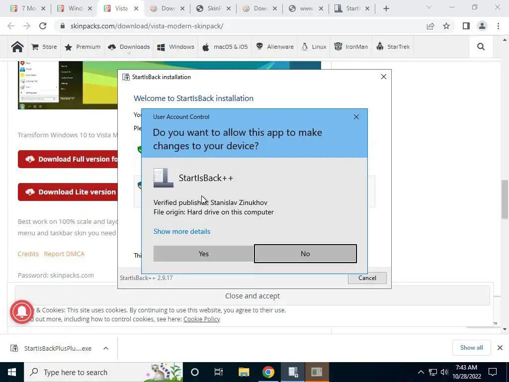Open the Credits link
Screen dimensions: 509x382
point(28,254)
